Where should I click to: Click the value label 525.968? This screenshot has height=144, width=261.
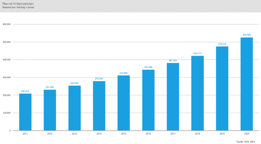pyautogui.click(x=247, y=35)
